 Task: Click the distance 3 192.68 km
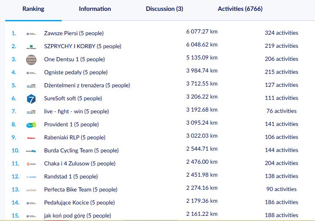pos(202,110)
